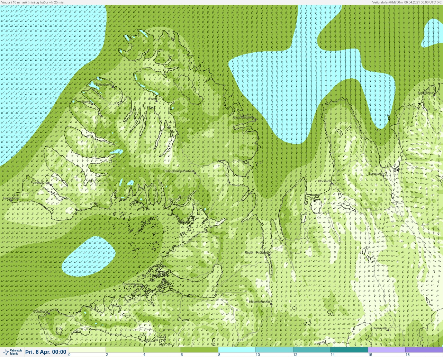The image size is (443, 357).
Task: Click the Stykkishólmur station label
Action: tap(132, 284)
